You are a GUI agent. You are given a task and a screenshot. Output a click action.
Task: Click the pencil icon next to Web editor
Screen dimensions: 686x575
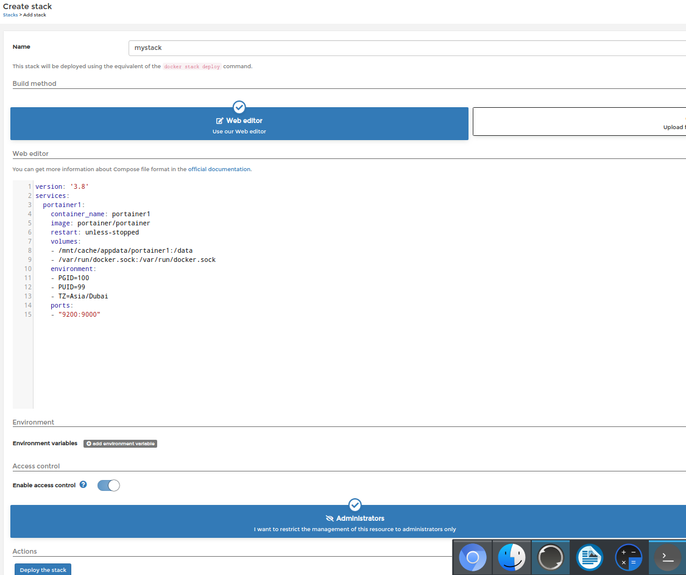pyautogui.click(x=221, y=121)
